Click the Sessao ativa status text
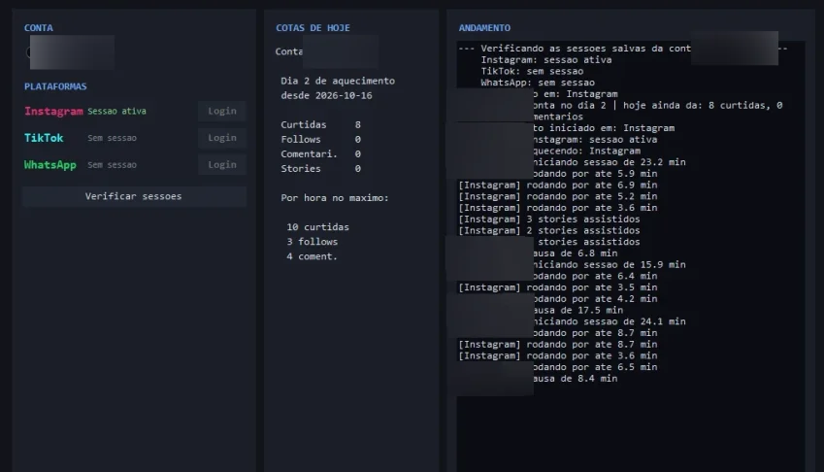The width and height of the screenshot is (824, 472). pos(116,111)
